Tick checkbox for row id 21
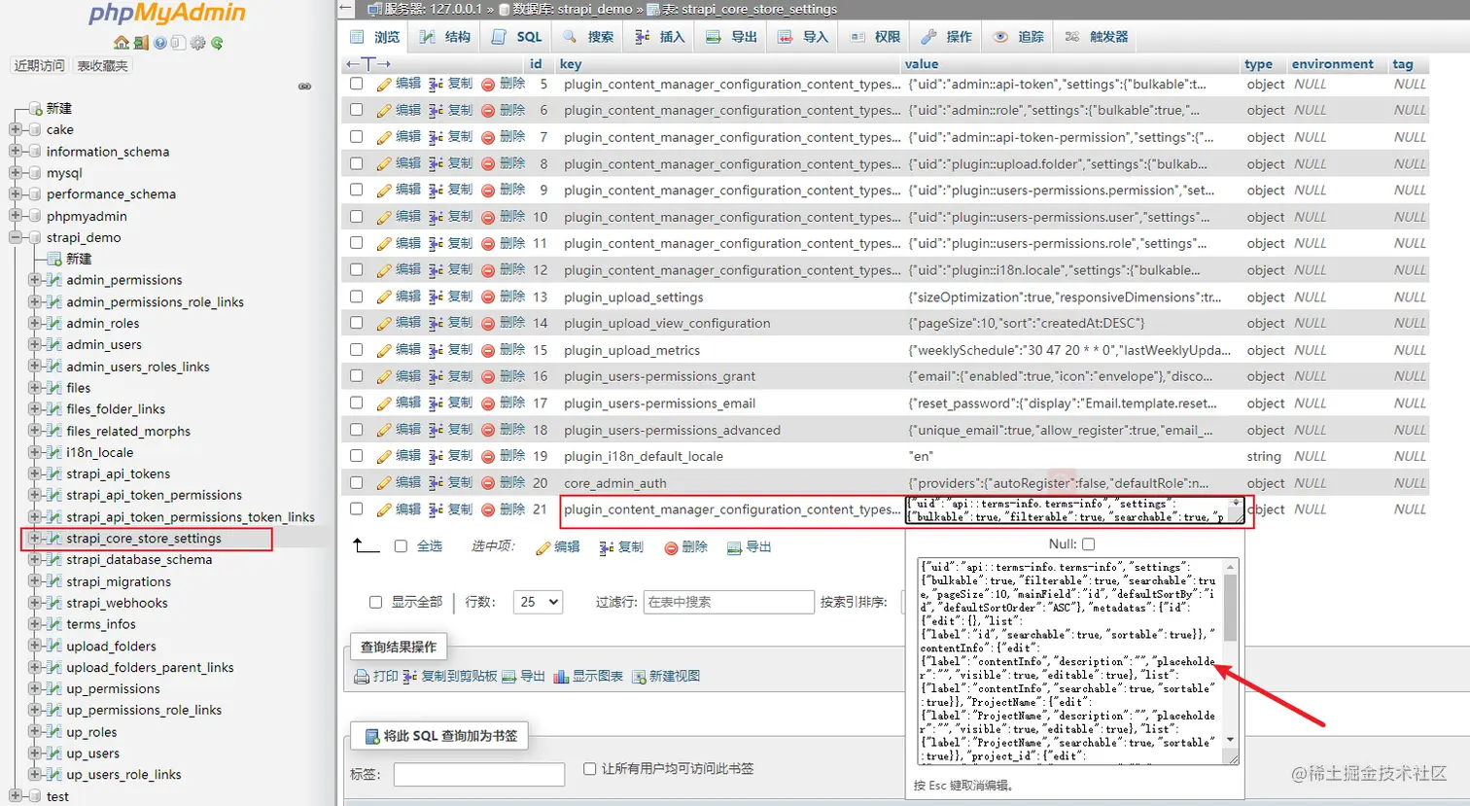The width and height of the screenshot is (1470, 806). tap(356, 508)
